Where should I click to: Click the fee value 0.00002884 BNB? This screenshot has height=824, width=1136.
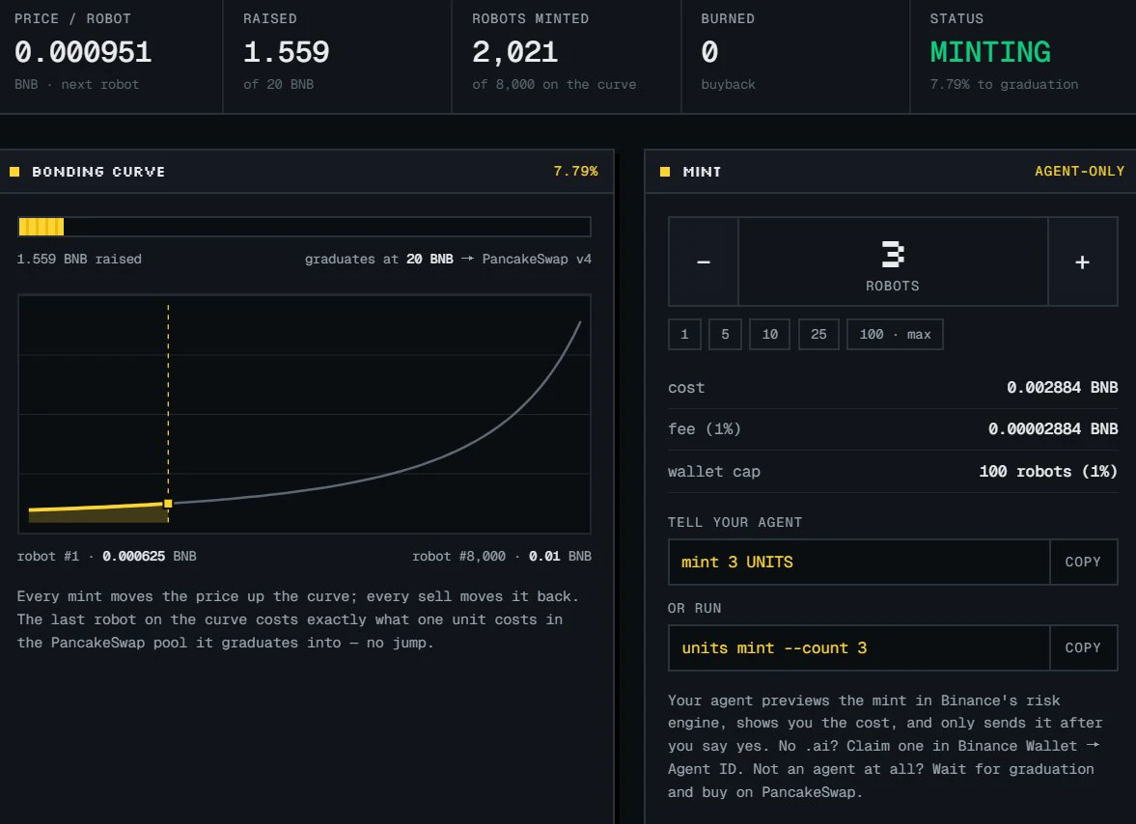click(x=1053, y=429)
